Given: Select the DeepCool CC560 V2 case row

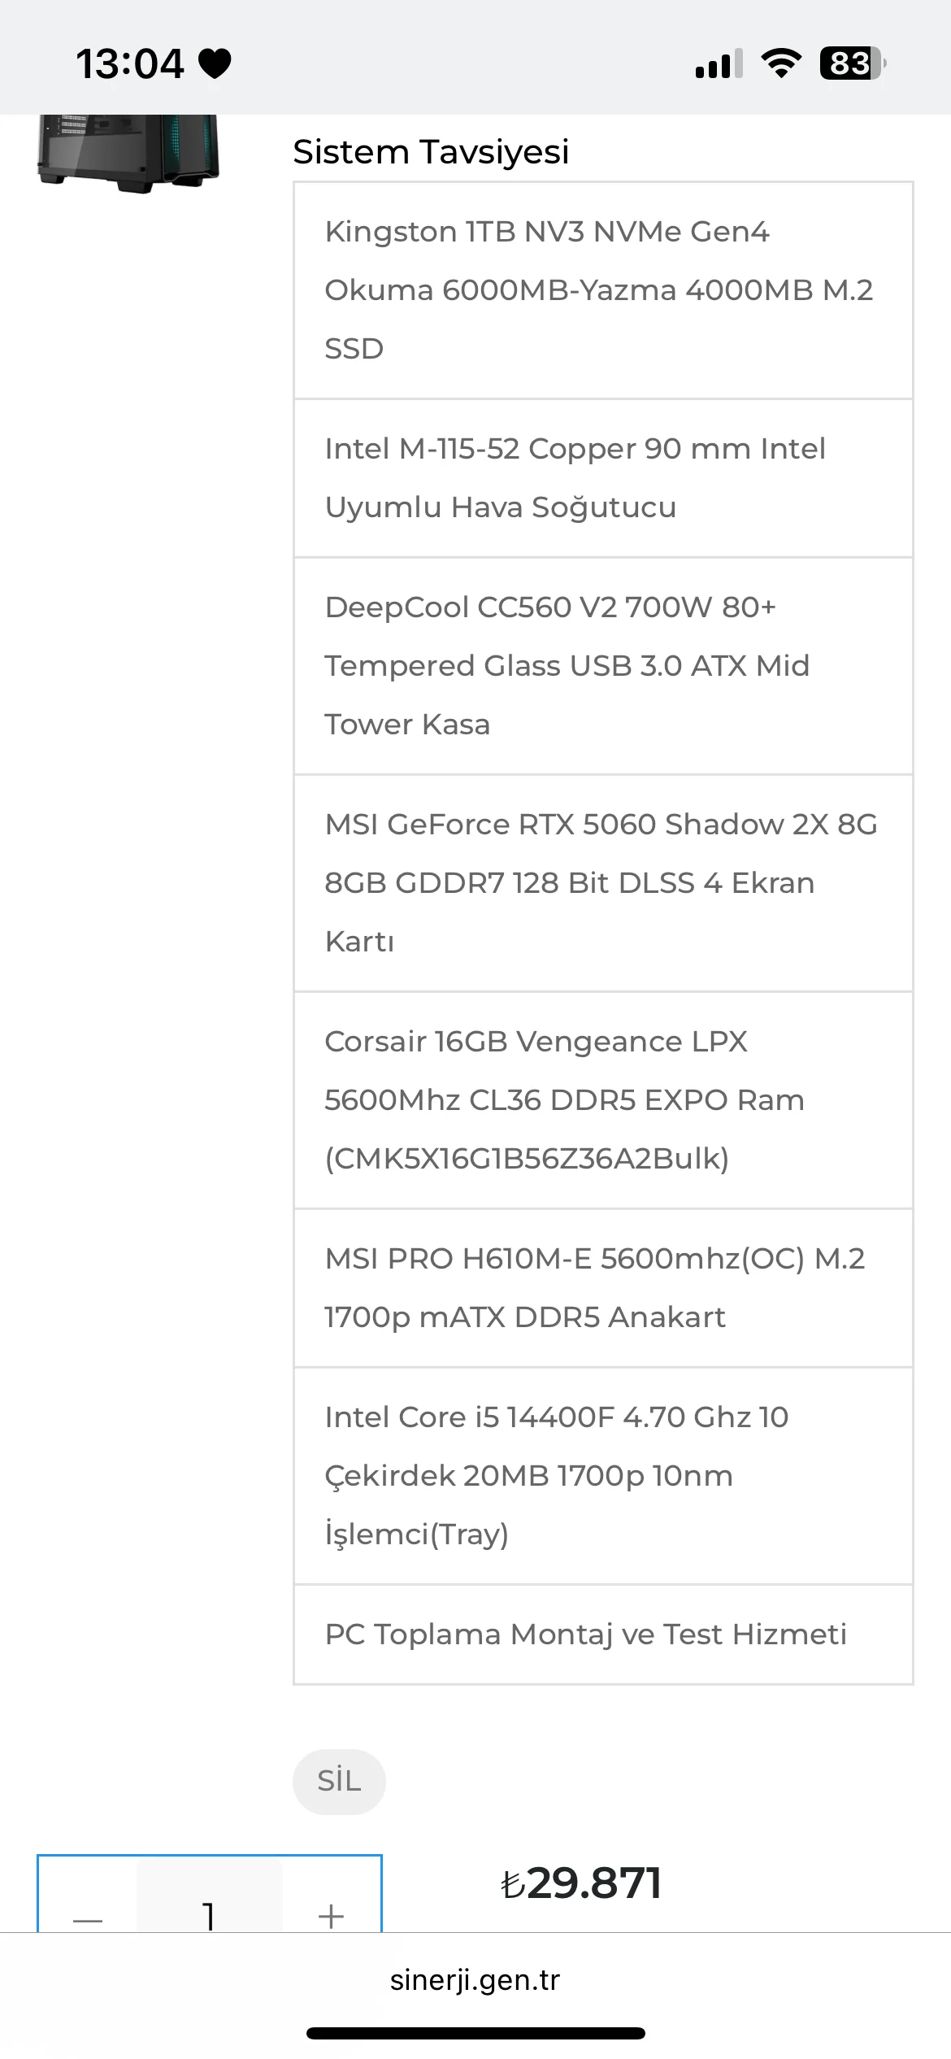Looking at the screenshot, I should point(603,666).
